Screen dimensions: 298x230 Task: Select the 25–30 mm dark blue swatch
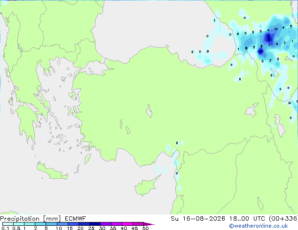pos(94,224)
